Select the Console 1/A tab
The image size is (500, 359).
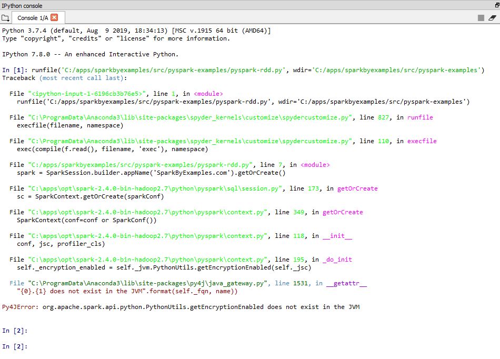pos(32,17)
